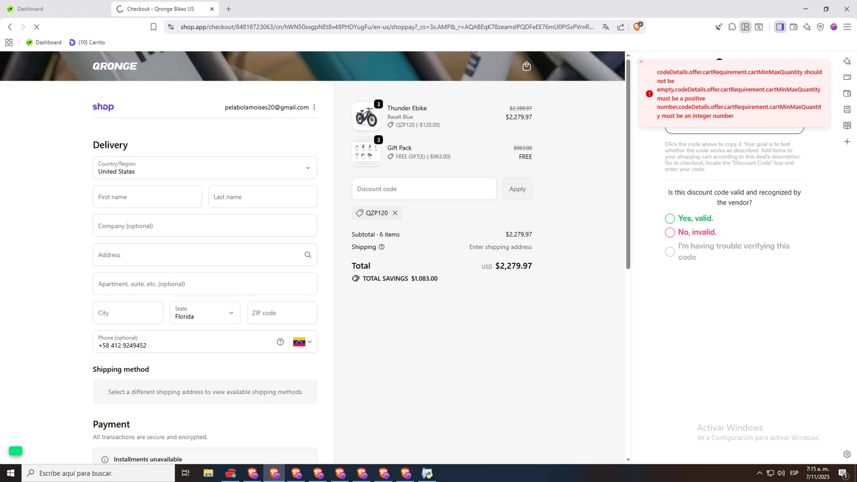The width and height of the screenshot is (857, 482).
Task: Open the phone country flag selector
Action: pos(302,342)
